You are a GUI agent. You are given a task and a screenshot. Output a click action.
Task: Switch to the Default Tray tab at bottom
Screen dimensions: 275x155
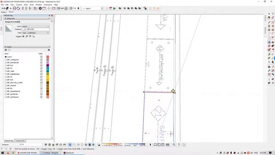(x=9, y=141)
